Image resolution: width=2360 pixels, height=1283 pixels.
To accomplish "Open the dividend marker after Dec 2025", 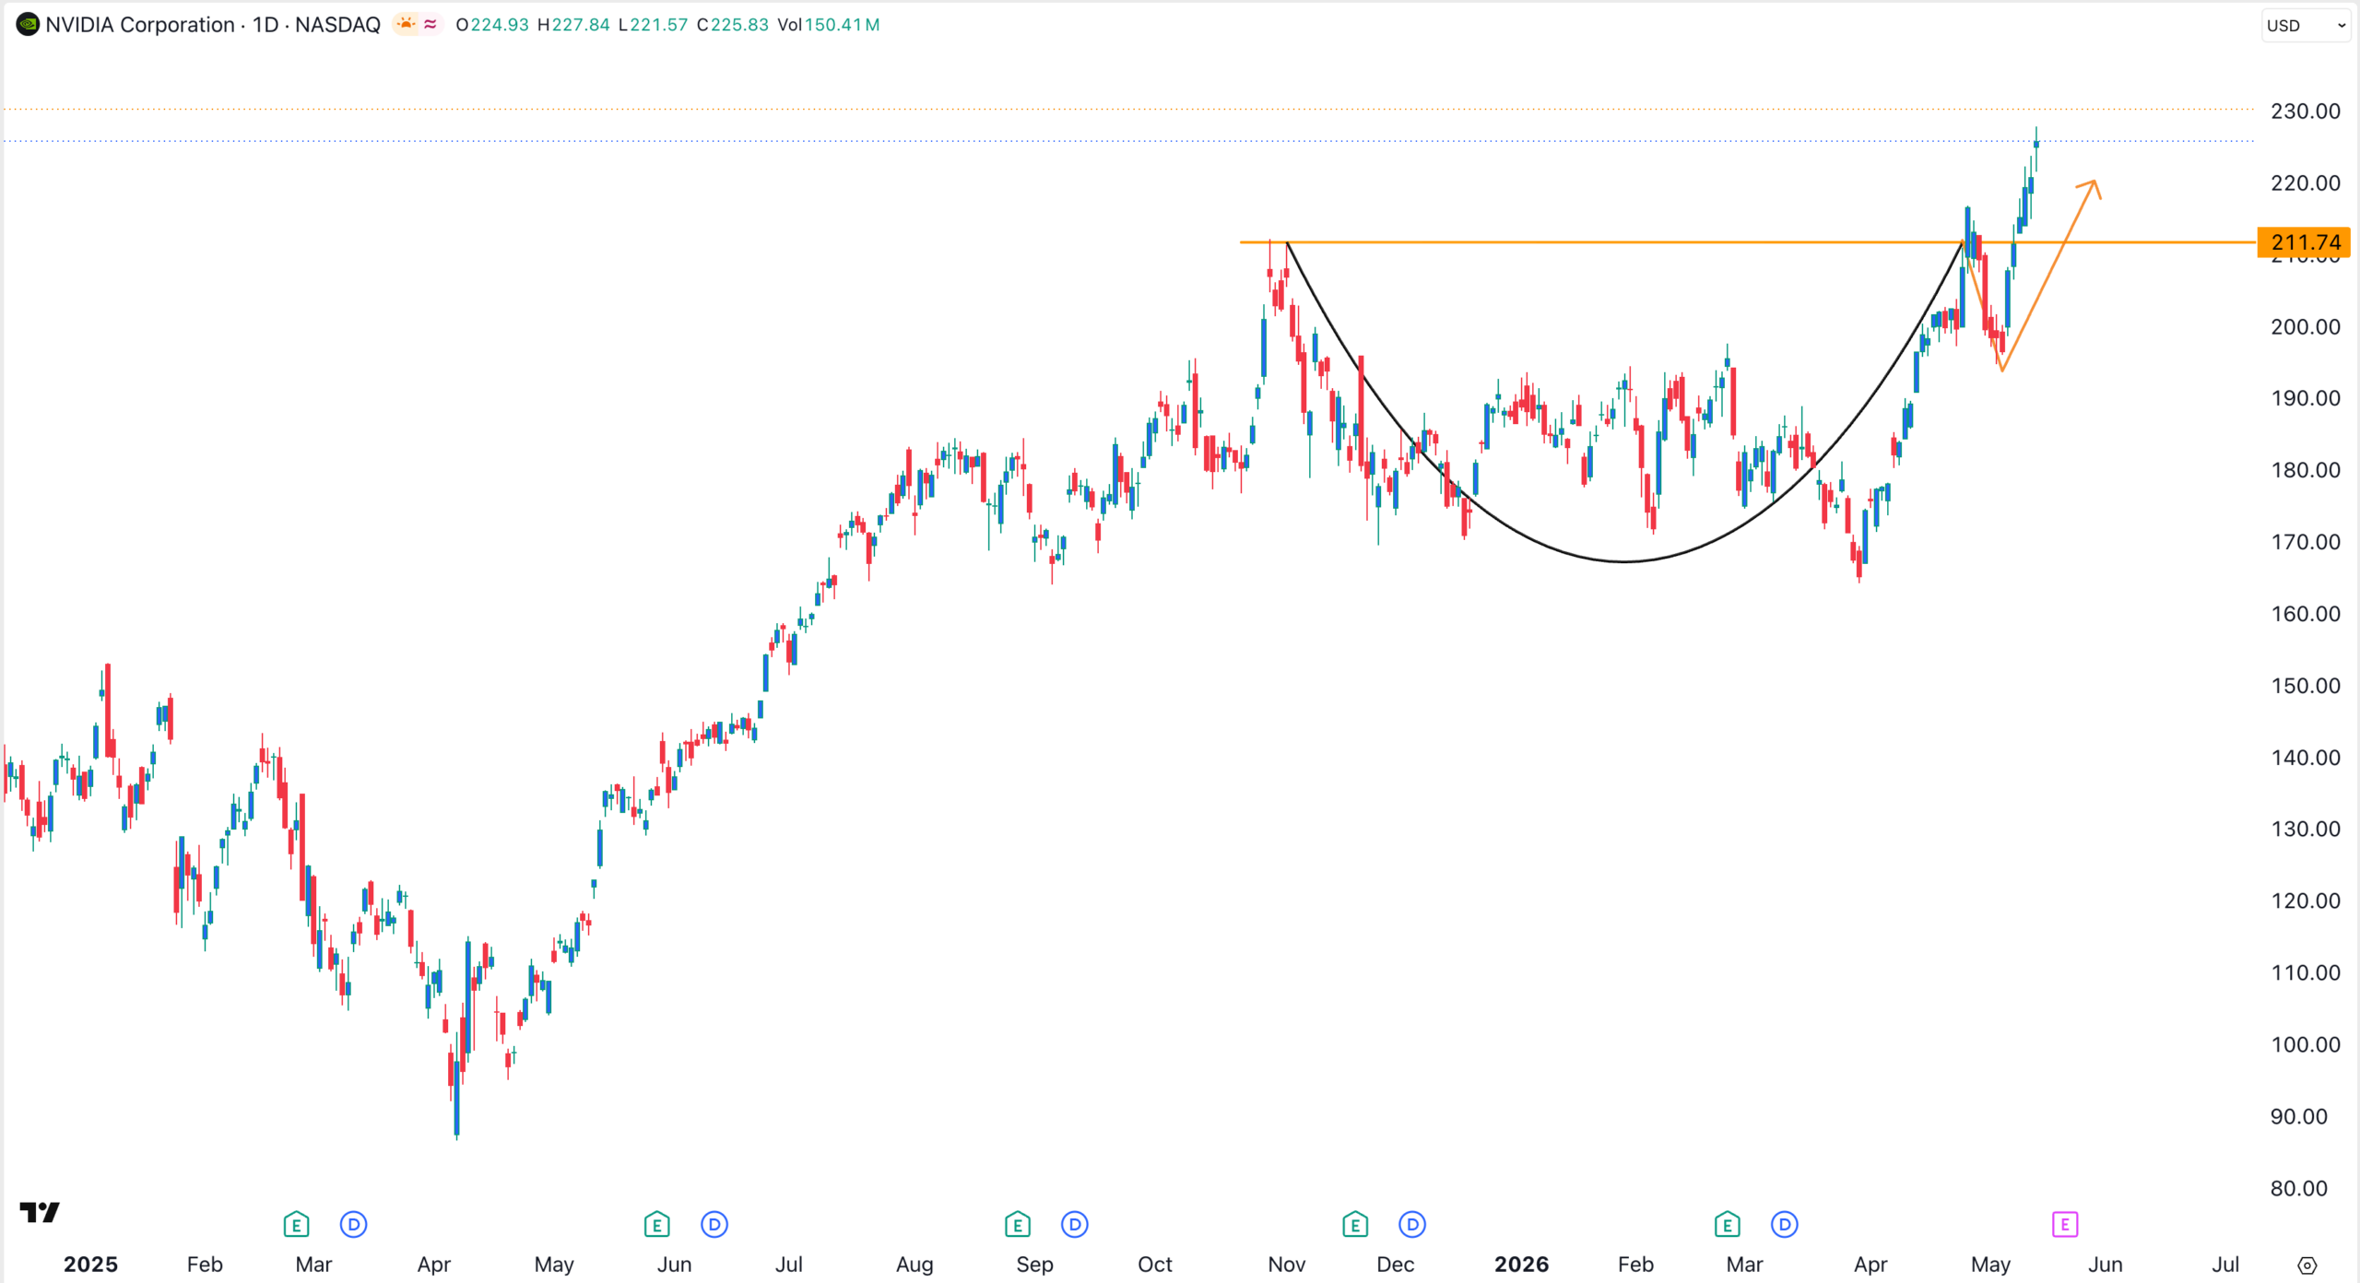I will tap(1412, 1225).
